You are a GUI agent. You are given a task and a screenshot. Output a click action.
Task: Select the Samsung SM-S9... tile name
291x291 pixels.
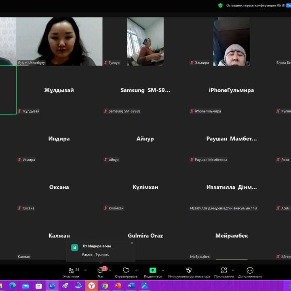tap(145, 90)
